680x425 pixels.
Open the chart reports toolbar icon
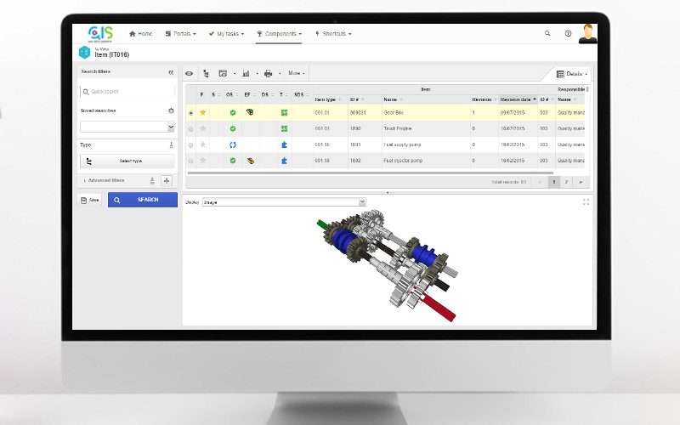pyautogui.click(x=246, y=74)
